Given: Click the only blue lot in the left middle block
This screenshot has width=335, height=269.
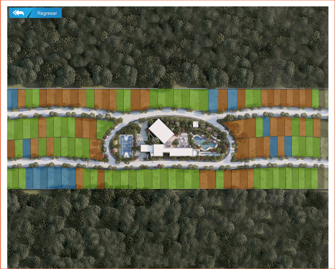Looking at the screenshot, I should 27,148.
